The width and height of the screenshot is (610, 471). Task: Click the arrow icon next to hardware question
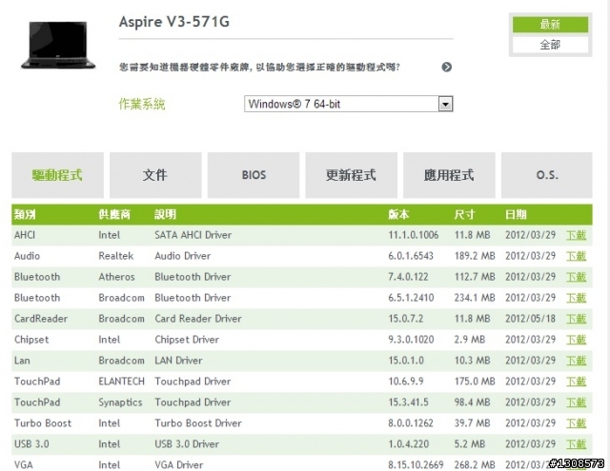(447, 68)
